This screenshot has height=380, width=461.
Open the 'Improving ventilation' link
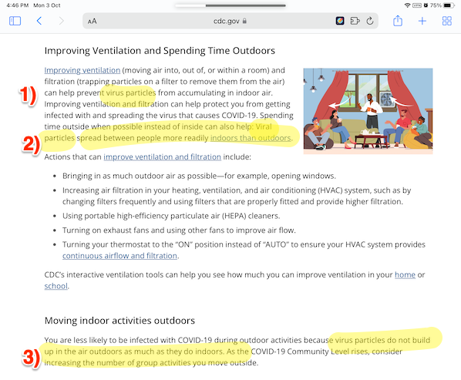tap(82, 71)
